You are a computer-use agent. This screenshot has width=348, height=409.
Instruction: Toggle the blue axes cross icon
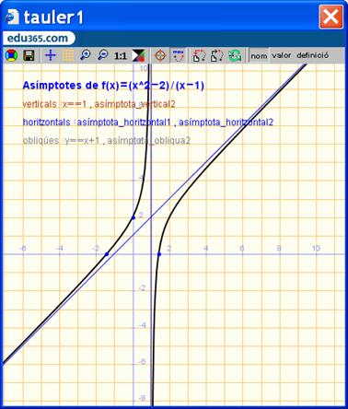(x=51, y=55)
